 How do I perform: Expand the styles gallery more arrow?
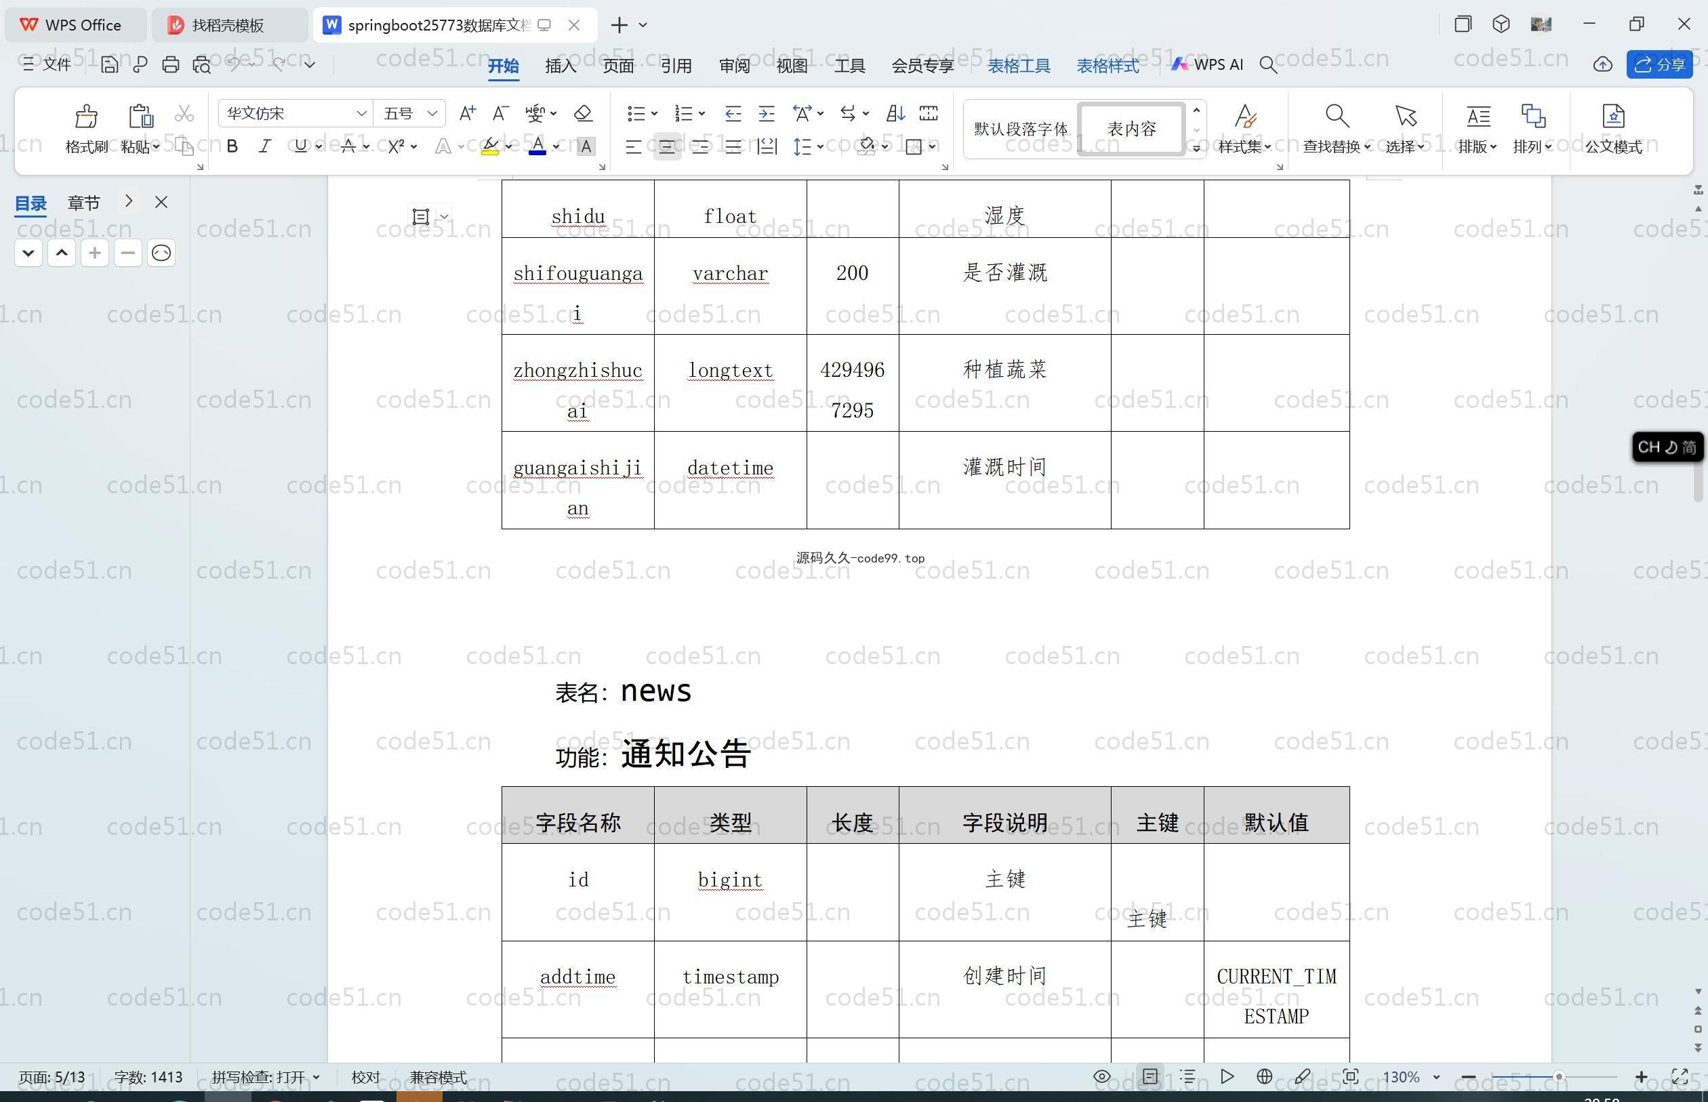[1196, 148]
